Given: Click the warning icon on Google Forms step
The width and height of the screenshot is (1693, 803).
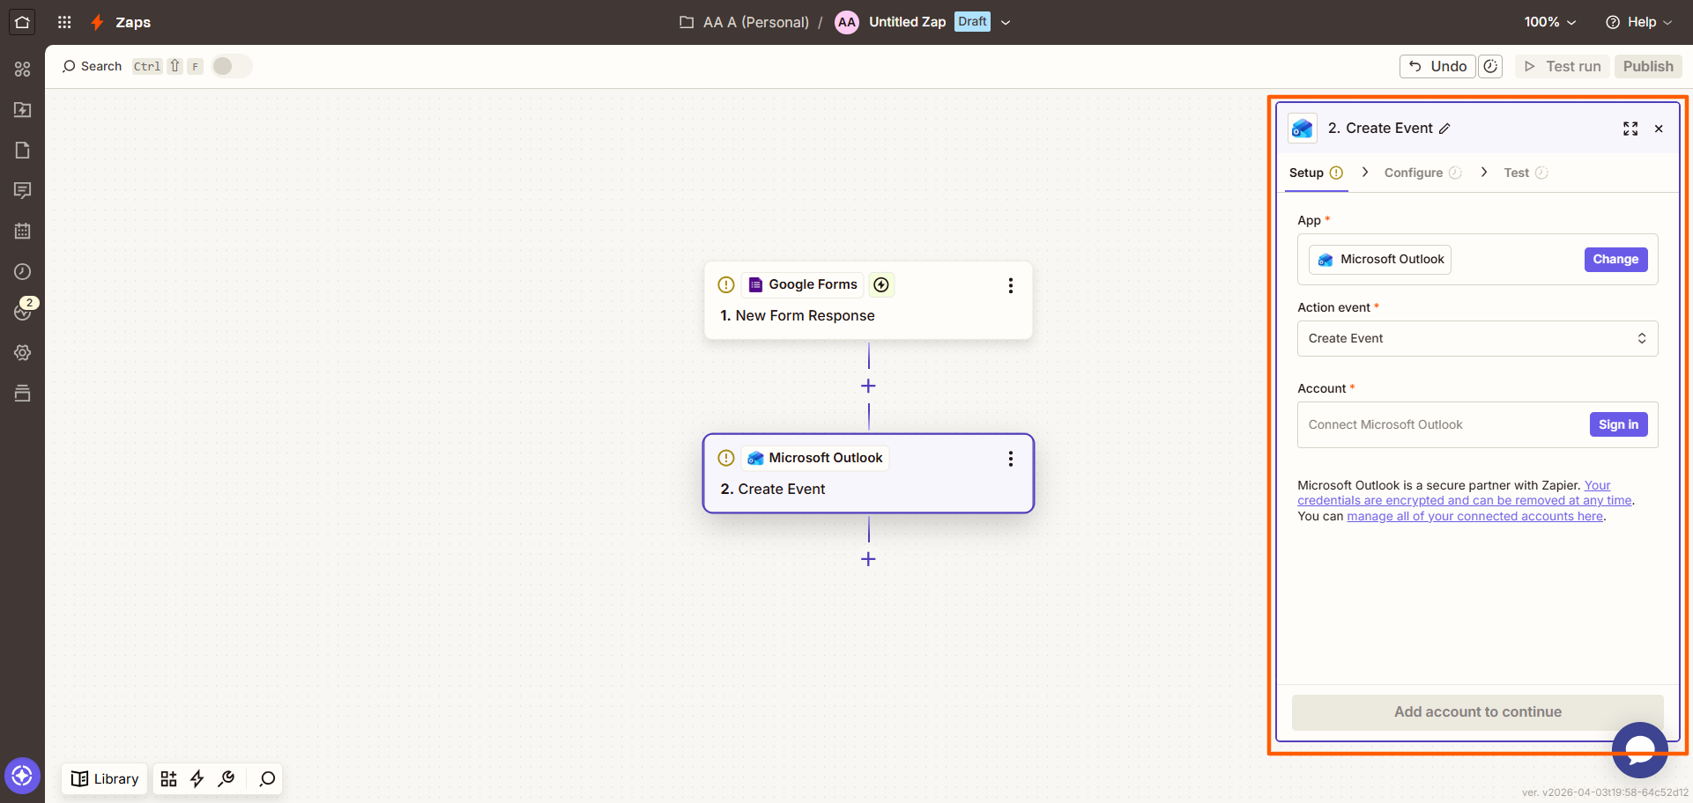Looking at the screenshot, I should pos(726,284).
